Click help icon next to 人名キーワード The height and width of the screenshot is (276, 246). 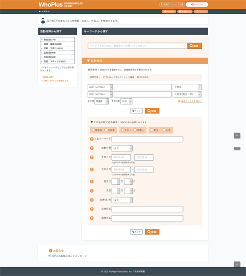point(92,139)
